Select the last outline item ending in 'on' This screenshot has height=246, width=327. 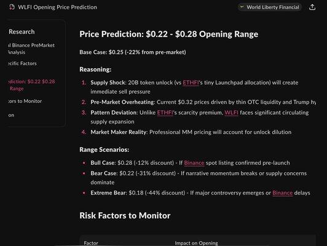click(x=11, y=115)
